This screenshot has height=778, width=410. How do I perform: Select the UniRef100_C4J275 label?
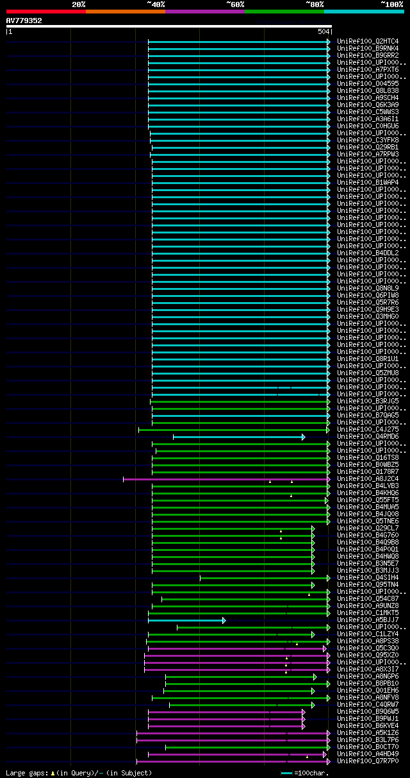pos(368,429)
